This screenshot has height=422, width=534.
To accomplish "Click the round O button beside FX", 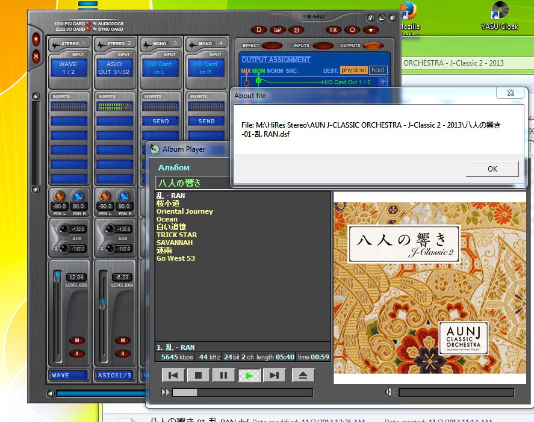I will tap(352, 29).
